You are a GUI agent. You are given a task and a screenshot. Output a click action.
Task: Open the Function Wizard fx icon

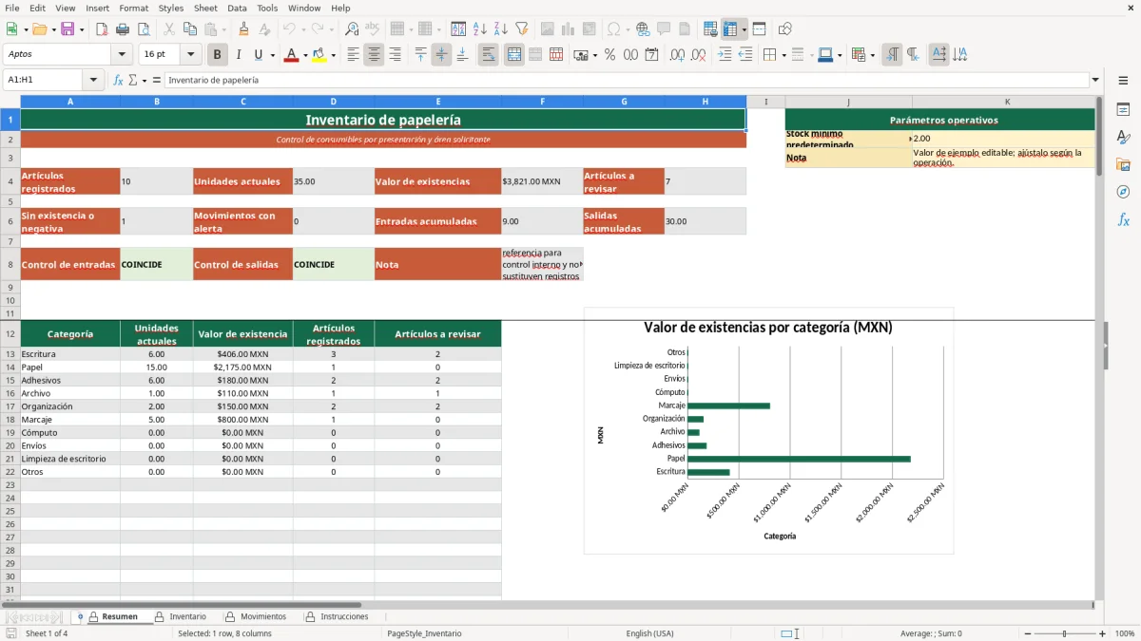(118, 80)
